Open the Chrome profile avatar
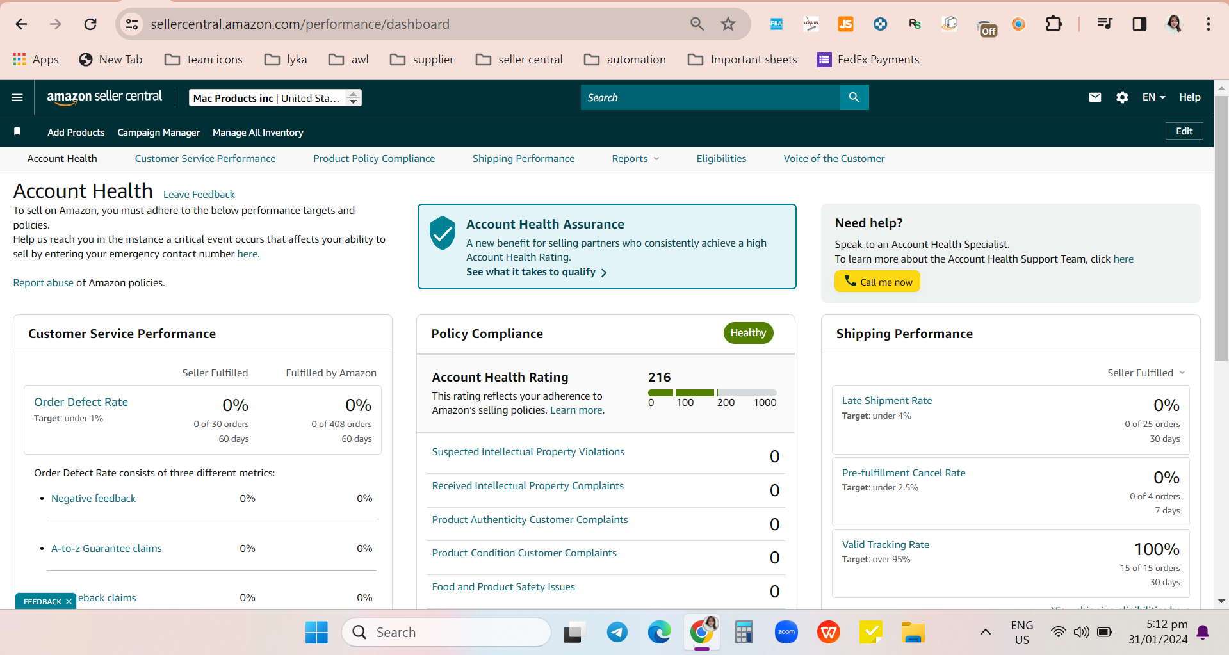This screenshot has height=655, width=1229. [1174, 24]
